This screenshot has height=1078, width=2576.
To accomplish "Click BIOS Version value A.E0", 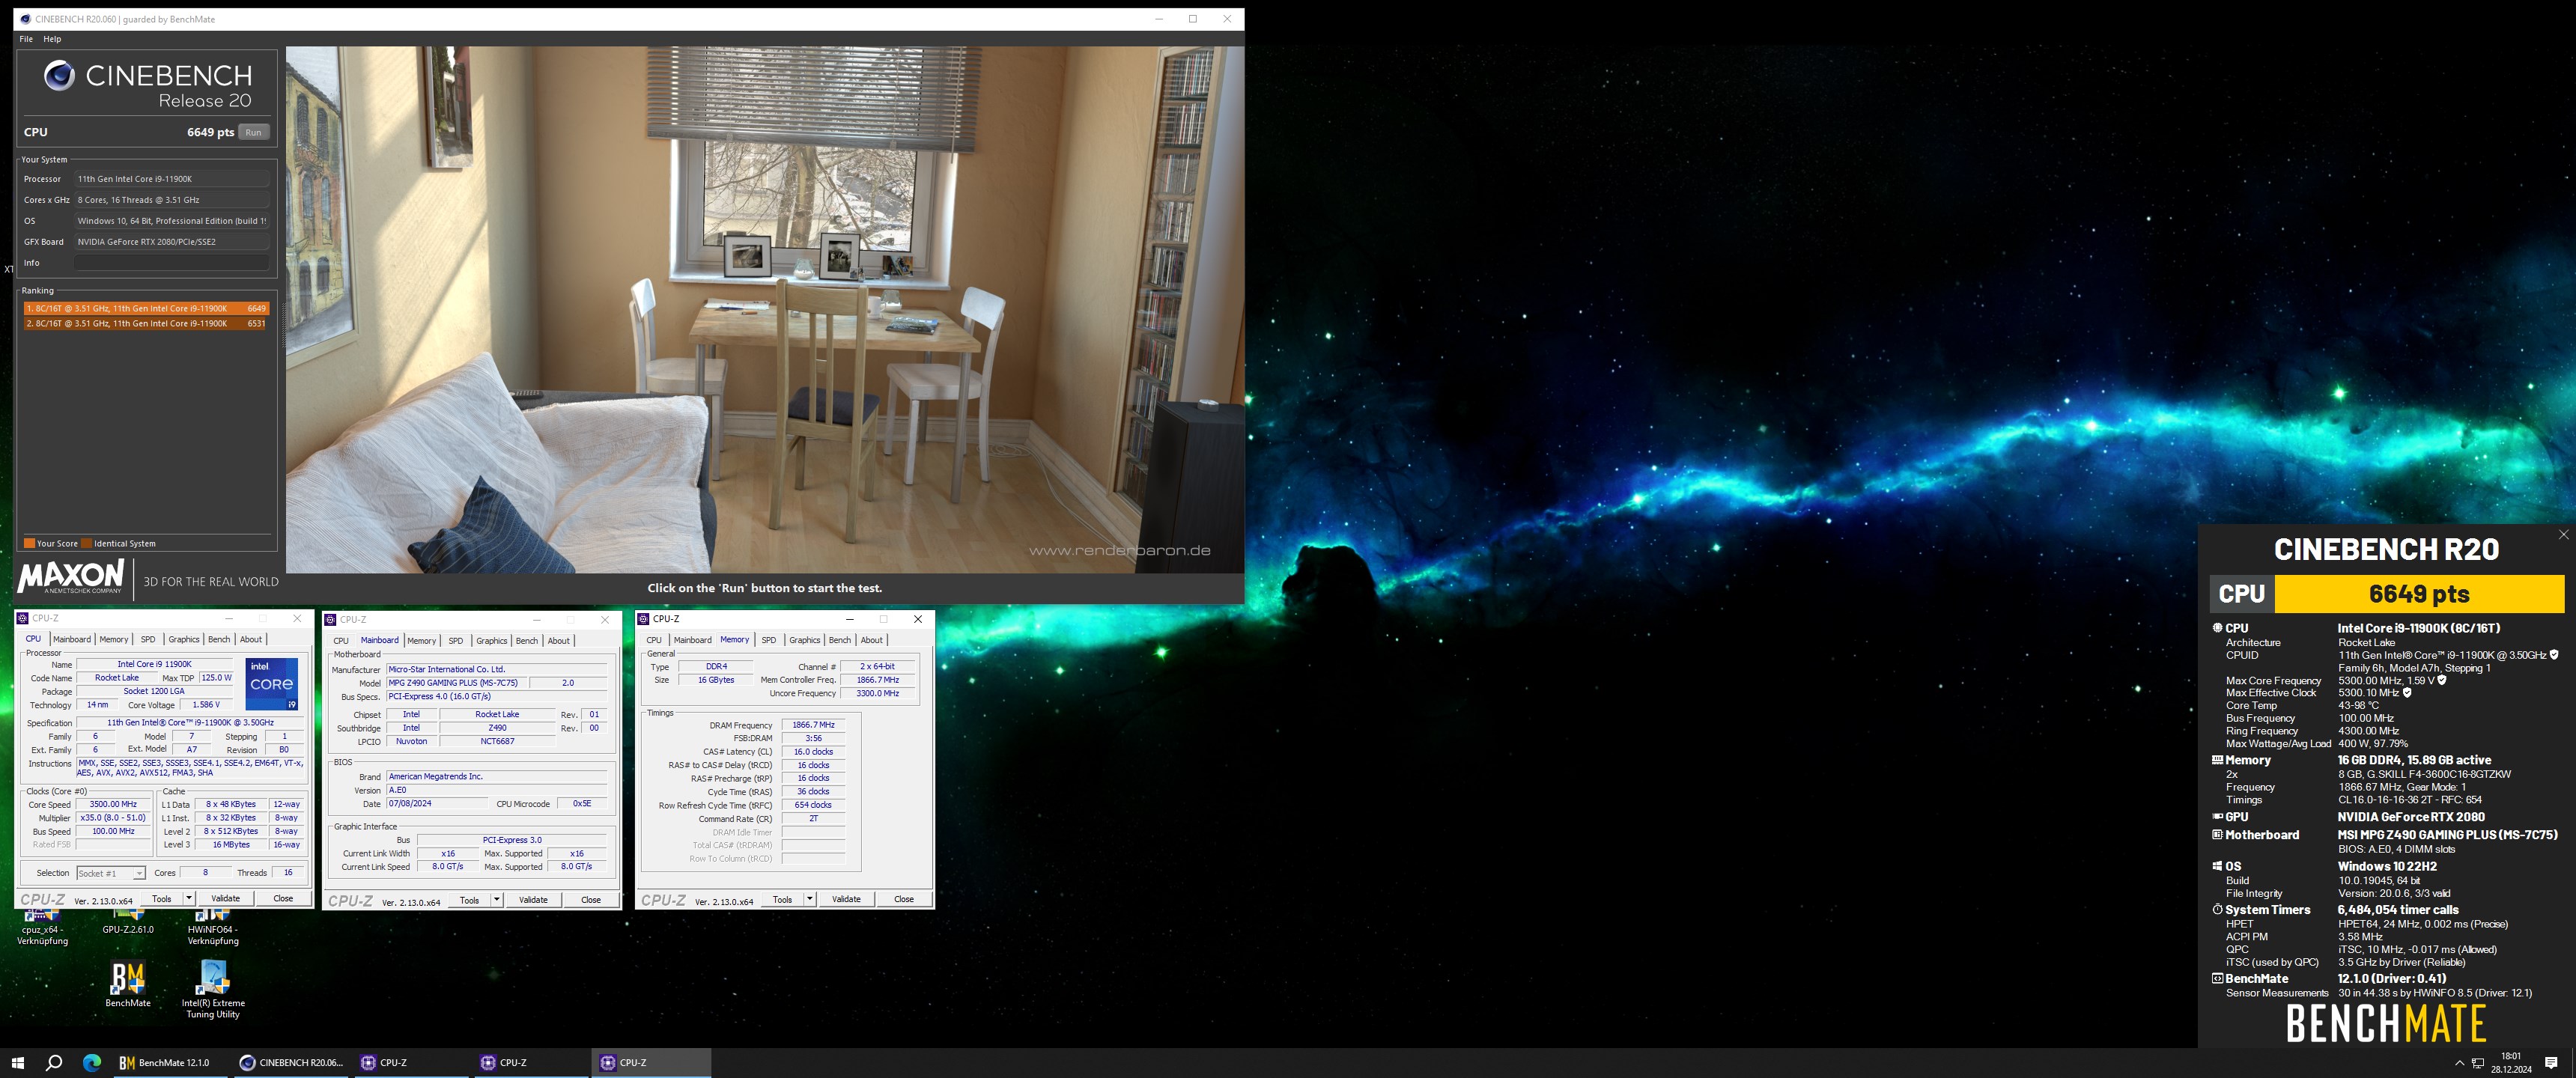I will click(497, 790).
